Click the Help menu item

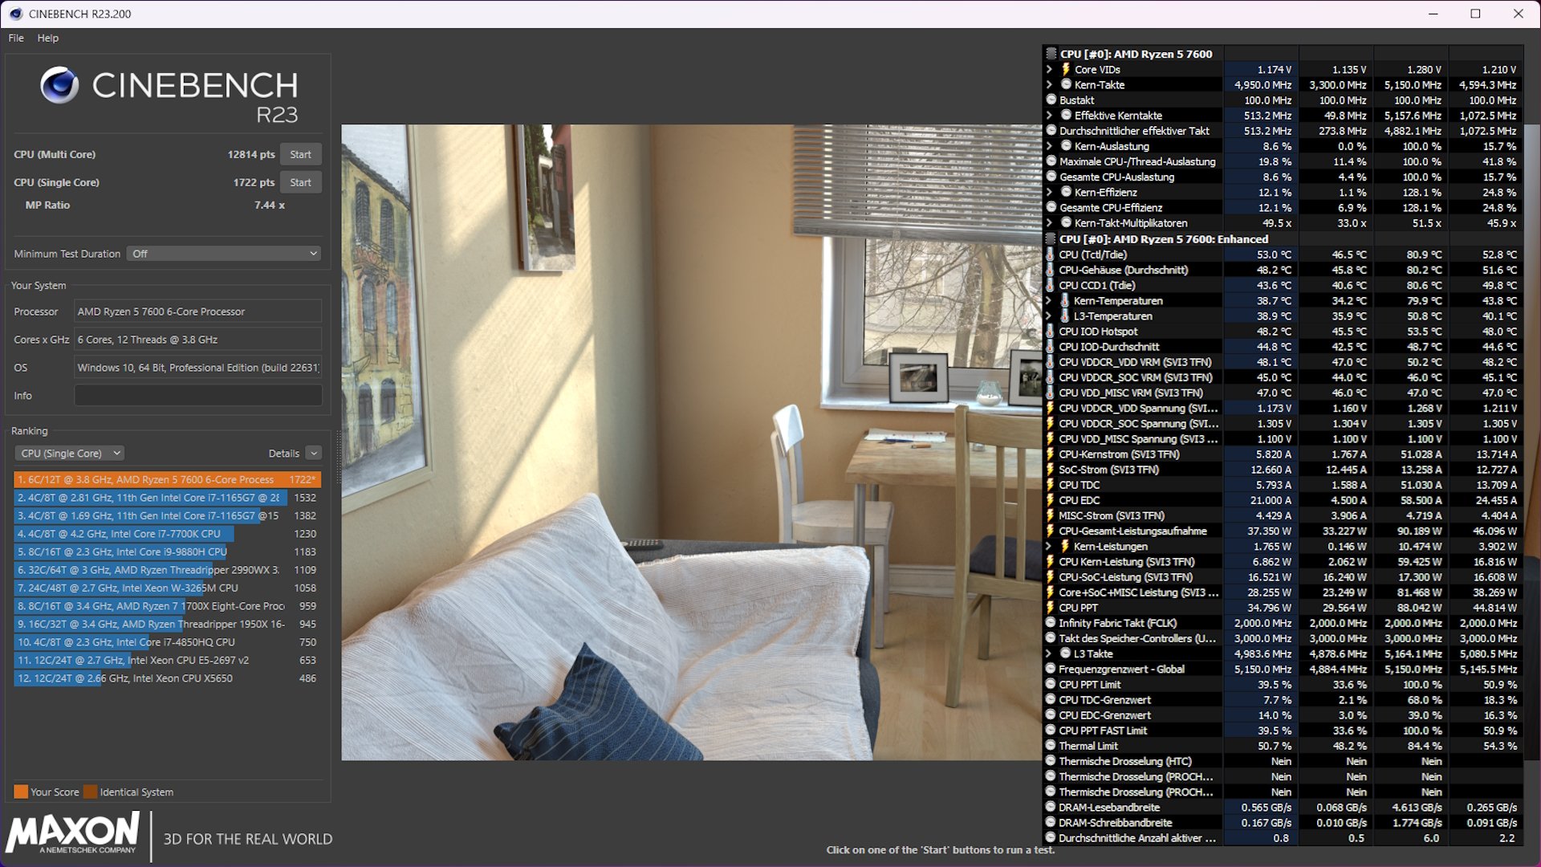pos(47,38)
